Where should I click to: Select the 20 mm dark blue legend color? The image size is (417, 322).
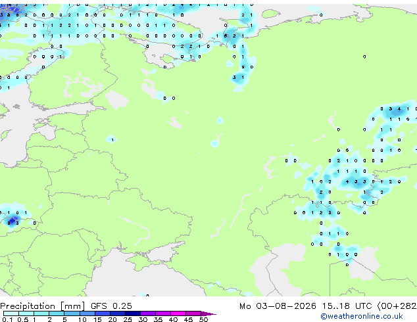click(118, 313)
